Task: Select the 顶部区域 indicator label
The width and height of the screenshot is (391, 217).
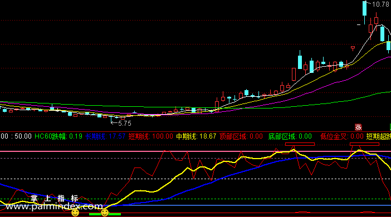Action: 241,136
